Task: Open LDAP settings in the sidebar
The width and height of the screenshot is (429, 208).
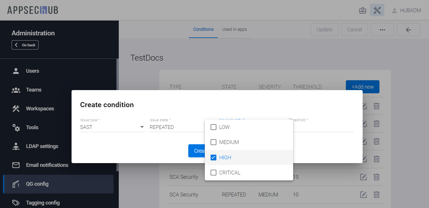Action: coord(42,146)
